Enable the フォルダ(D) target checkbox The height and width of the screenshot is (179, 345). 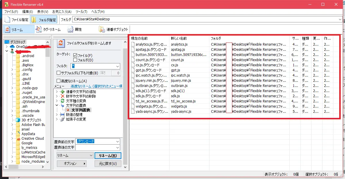(x=75, y=60)
